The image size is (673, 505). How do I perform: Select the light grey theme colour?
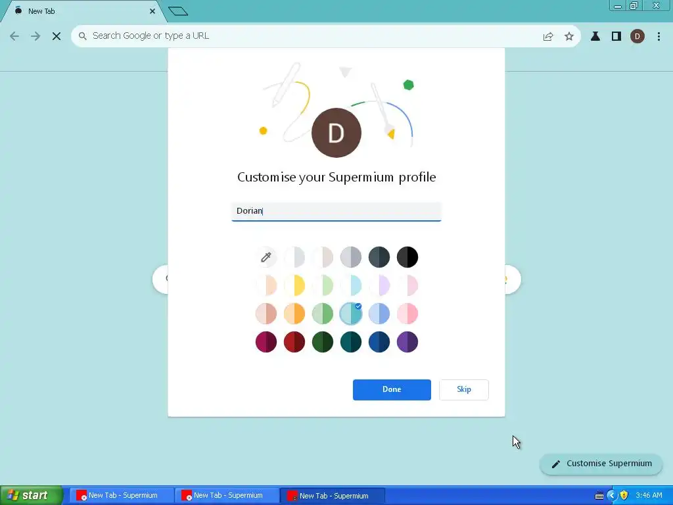[x=294, y=257]
